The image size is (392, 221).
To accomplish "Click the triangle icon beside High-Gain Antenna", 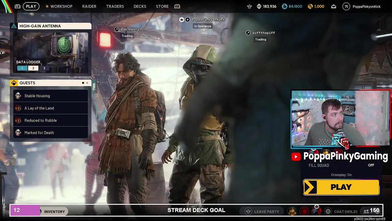I will pyautogui.click(x=14, y=26).
